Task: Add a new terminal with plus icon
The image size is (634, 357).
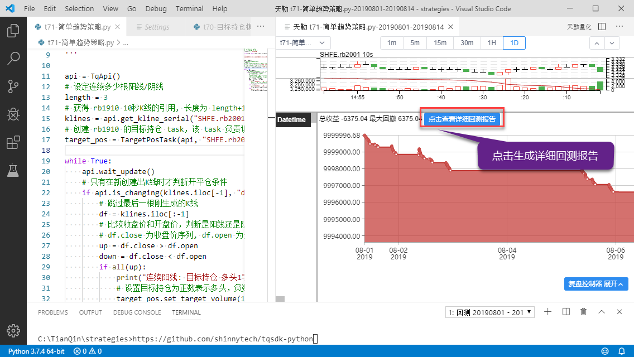Action: [548, 312]
